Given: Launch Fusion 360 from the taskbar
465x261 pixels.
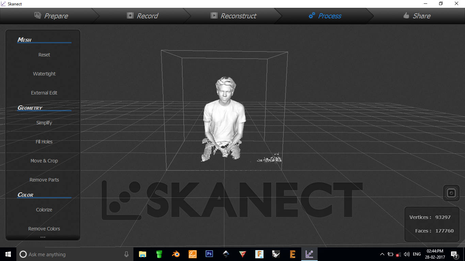Looking at the screenshot, I should click(259, 254).
